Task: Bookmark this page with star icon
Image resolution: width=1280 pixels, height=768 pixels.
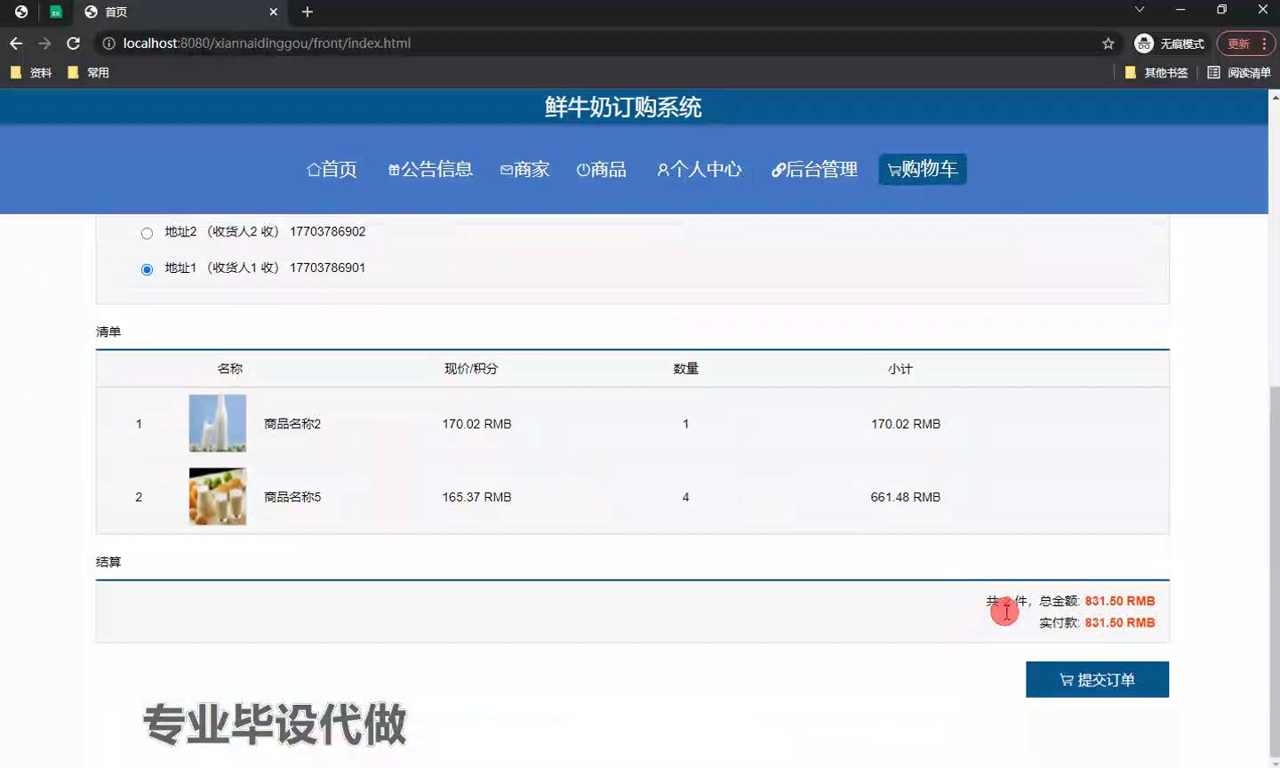Action: click(1108, 44)
